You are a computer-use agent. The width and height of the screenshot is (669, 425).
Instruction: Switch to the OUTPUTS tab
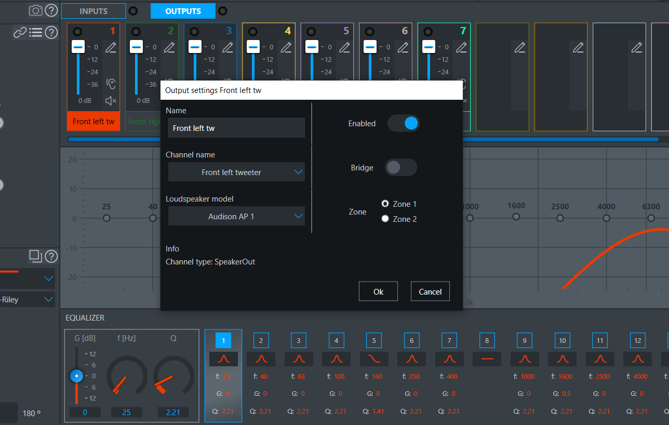click(x=183, y=10)
